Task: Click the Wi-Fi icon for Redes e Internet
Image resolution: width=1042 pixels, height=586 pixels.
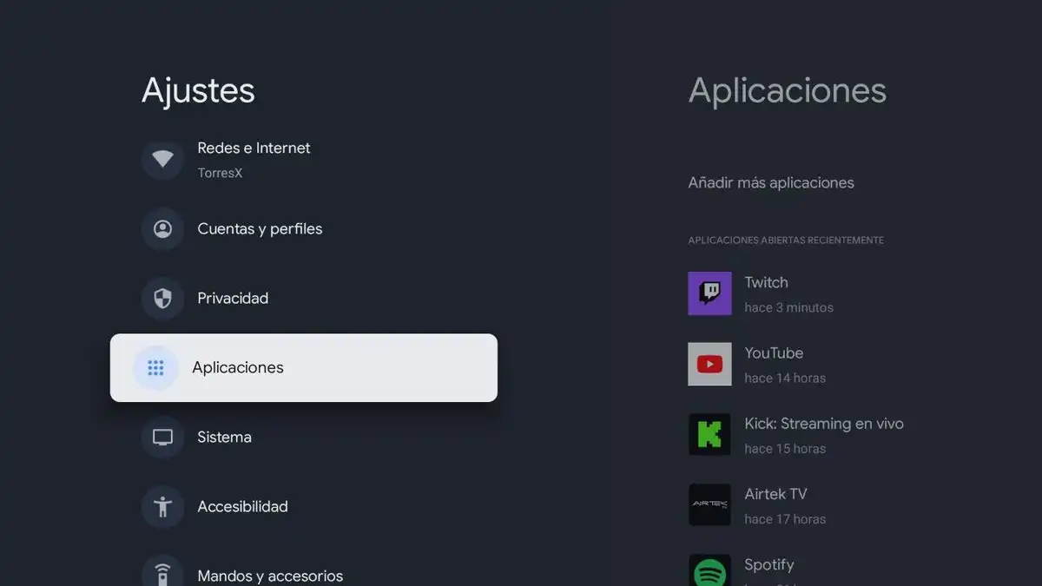Action: click(162, 160)
